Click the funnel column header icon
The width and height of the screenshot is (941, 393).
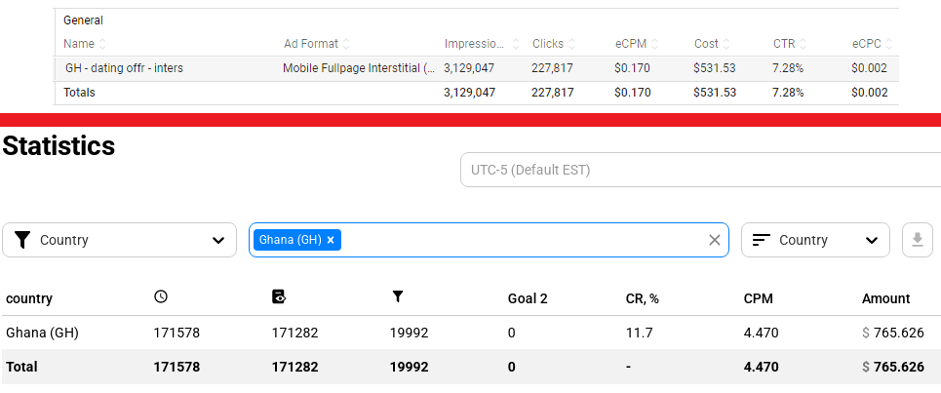pyautogui.click(x=397, y=297)
